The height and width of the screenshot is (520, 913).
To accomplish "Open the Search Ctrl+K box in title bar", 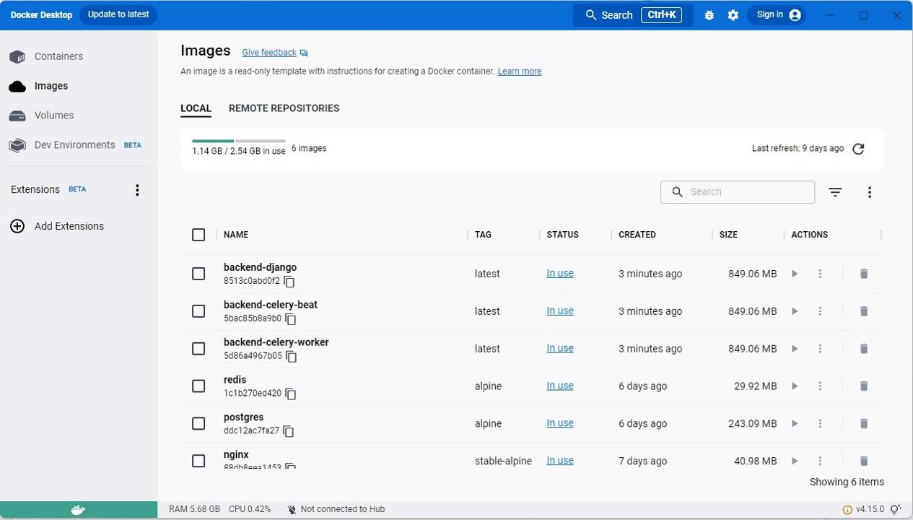I will click(633, 15).
